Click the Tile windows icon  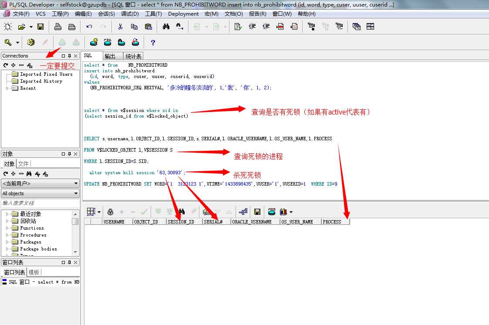(x=370, y=27)
